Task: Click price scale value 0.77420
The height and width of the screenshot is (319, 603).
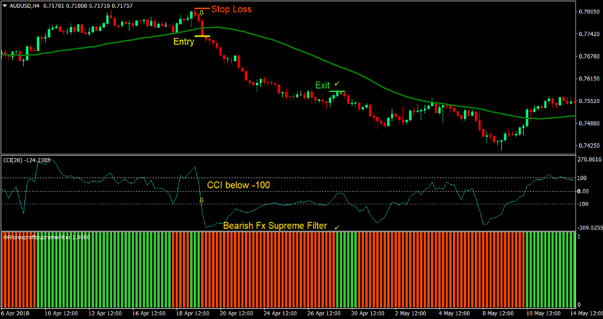Action: [x=589, y=34]
